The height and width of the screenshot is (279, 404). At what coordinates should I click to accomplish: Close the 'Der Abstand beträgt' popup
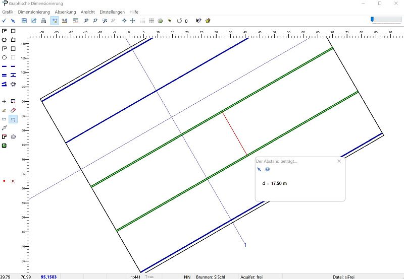click(339, 161)
